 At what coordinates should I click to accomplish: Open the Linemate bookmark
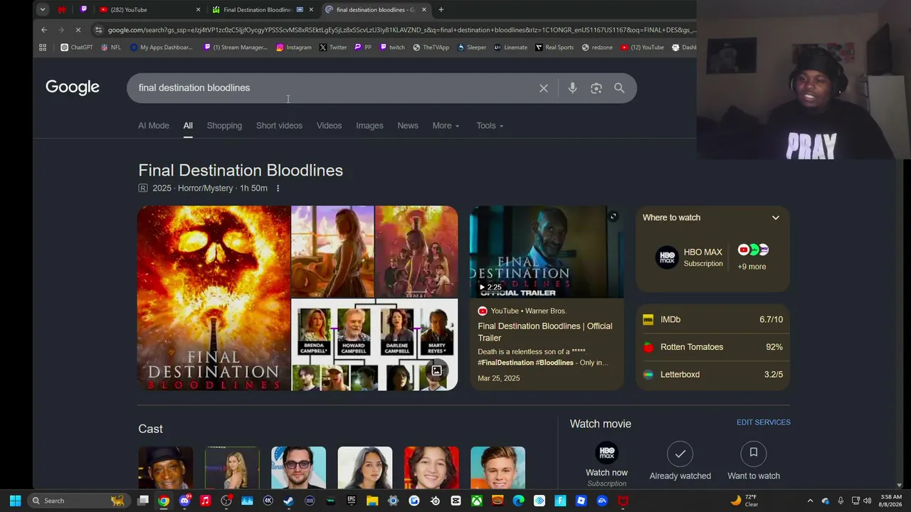tap(511, 48)
